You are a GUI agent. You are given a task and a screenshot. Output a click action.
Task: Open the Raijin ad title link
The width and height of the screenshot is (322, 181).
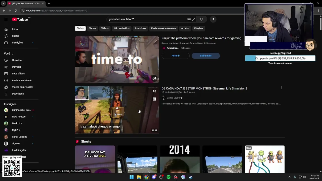[x=202, y=38]
